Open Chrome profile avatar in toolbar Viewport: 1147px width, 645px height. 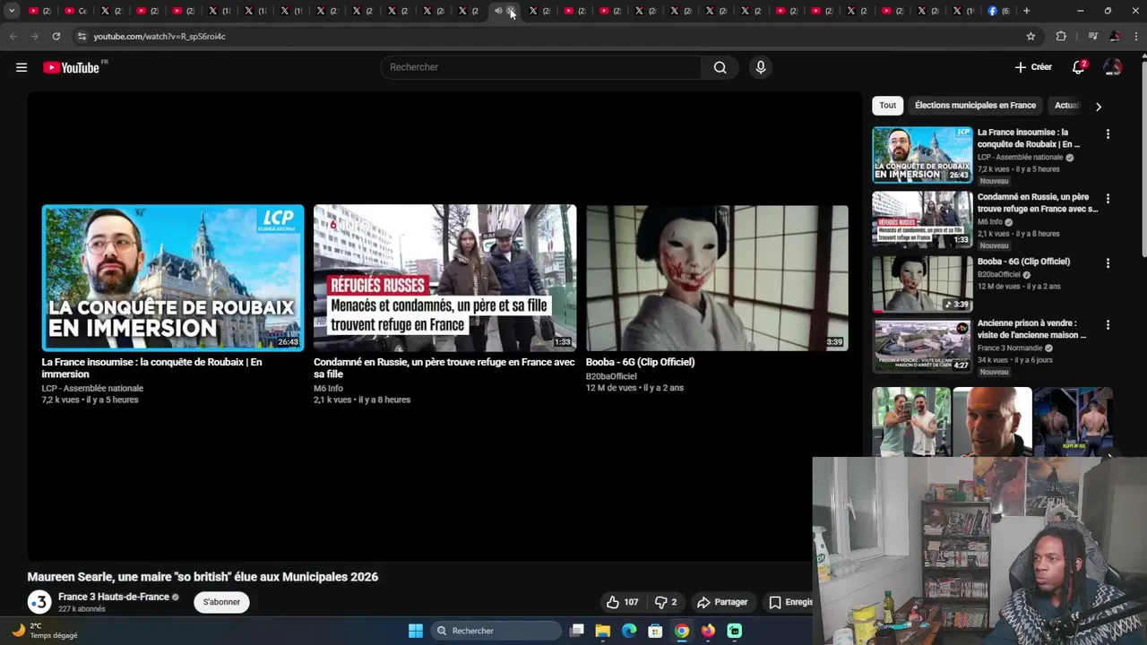click(1115, 36)
